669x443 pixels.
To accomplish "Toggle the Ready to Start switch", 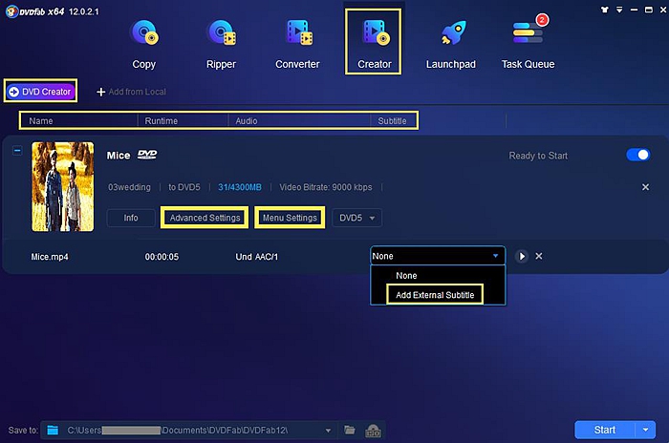I will point(637,155).
